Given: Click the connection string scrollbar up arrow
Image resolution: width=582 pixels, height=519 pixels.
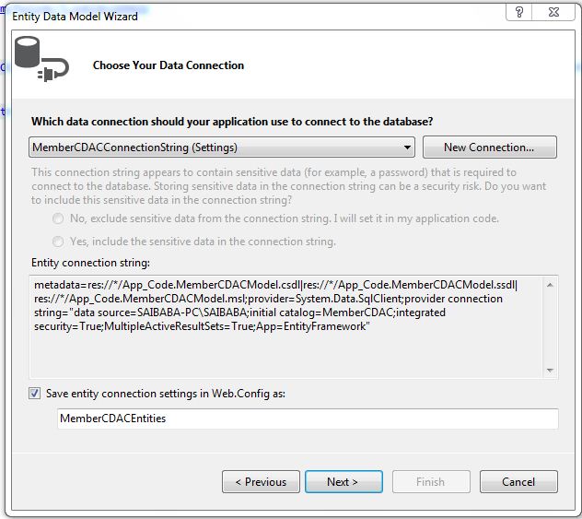Looking at the screenshot, I should [x=551, y=284].
